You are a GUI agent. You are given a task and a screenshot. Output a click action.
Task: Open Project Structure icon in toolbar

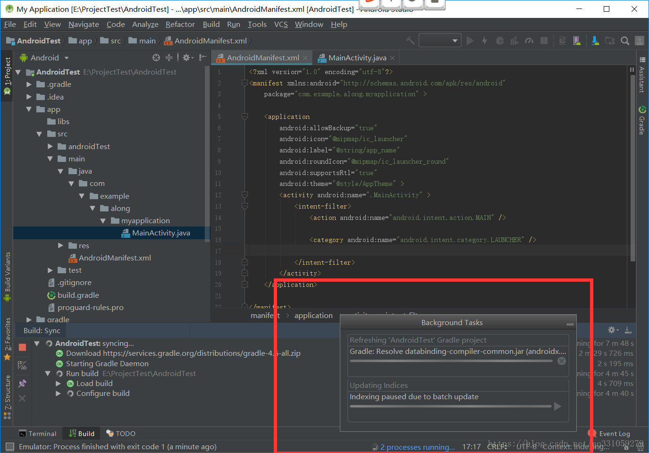(610, 41)
